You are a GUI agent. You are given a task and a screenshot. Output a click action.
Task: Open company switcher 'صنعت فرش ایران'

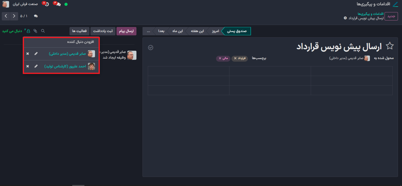[25, 4]
